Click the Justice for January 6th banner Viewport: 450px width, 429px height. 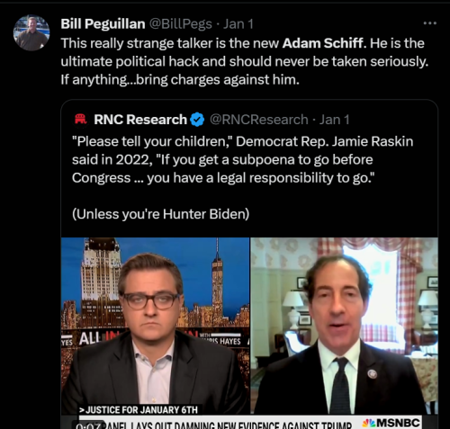pos(139,410)
